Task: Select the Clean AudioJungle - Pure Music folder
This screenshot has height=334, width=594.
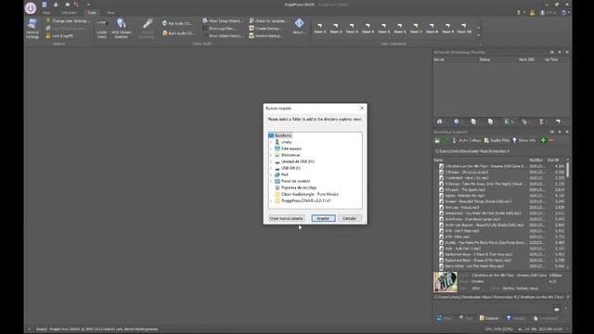Action: (x=310, y=194)
